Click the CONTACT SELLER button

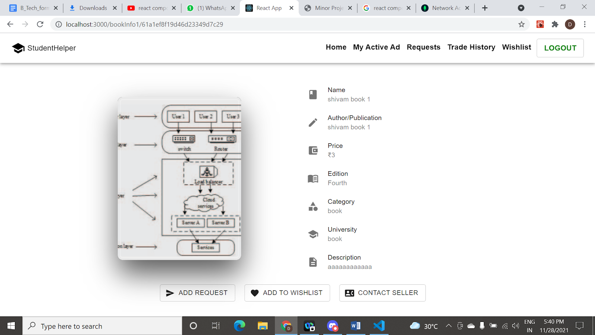click(x=382, y=293)
